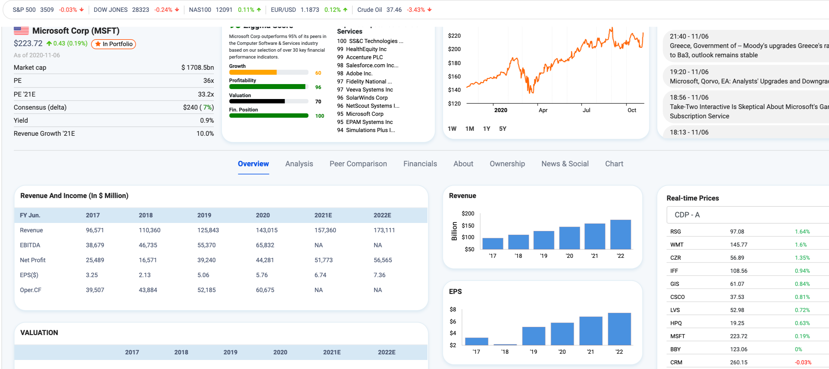Screen dimensions: 829x369
Task: Select the RSG row in Real-time Prices
Action: pyautogui.click(x=747, y=232)
